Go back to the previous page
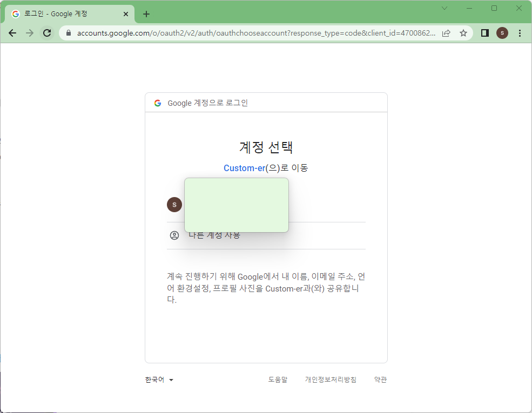 pos(12,33)
